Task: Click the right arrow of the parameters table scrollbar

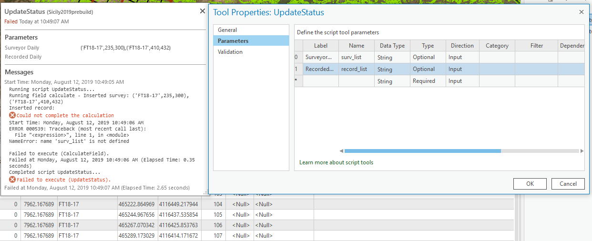Action: 582,151
